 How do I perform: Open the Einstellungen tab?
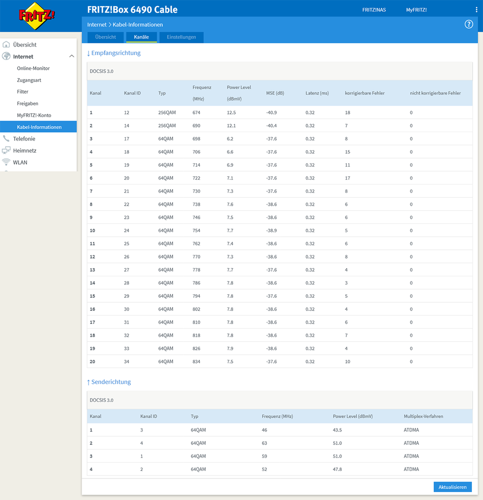click(x=181, y=37)
